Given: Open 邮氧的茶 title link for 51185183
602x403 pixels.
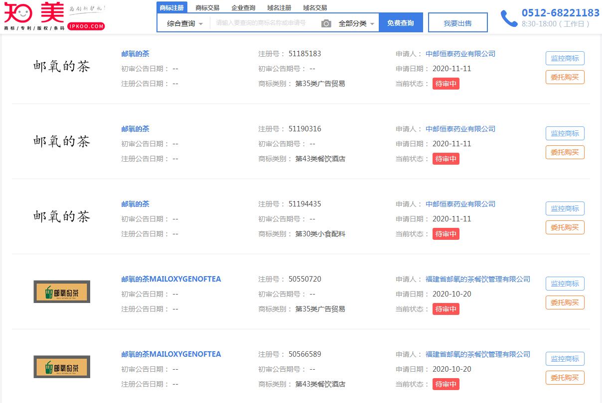Looking at the screenshot, I should pyautogui.click(x=135, y=54).
